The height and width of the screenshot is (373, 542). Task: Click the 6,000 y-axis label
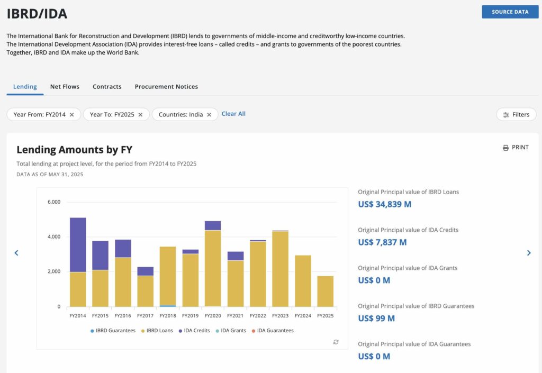(54, 202)
